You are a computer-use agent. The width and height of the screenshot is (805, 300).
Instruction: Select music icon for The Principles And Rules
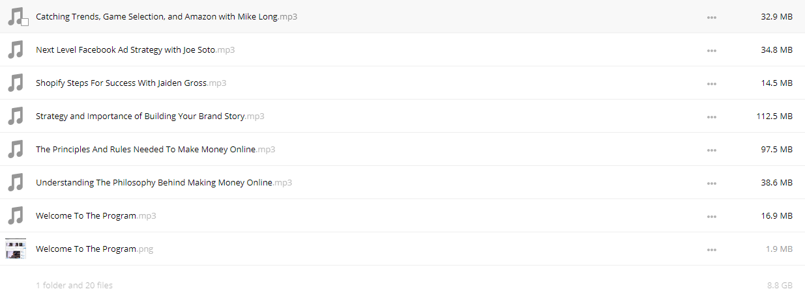pos(15,149)
